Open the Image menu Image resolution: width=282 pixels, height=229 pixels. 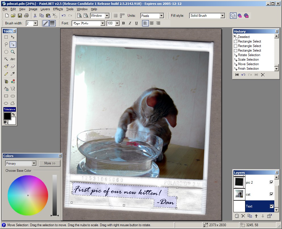[x=33, y=9]
